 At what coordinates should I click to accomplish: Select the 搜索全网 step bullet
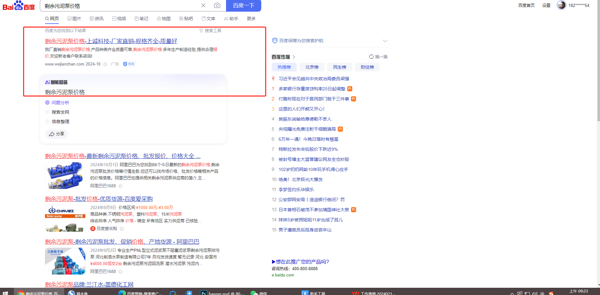pyautogui.click(x=48, y=112)
